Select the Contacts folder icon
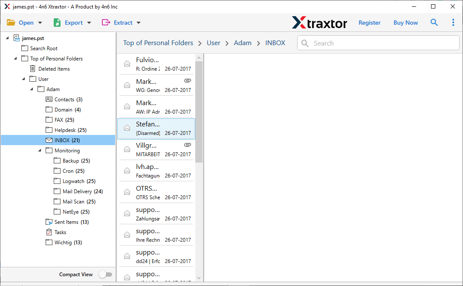Screen dimensions: 463x286 [49, 99]
